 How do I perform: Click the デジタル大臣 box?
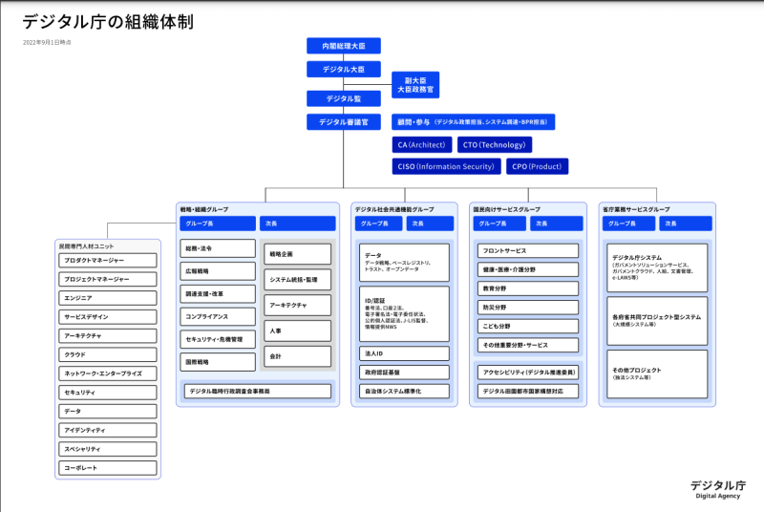coord(344,69)
